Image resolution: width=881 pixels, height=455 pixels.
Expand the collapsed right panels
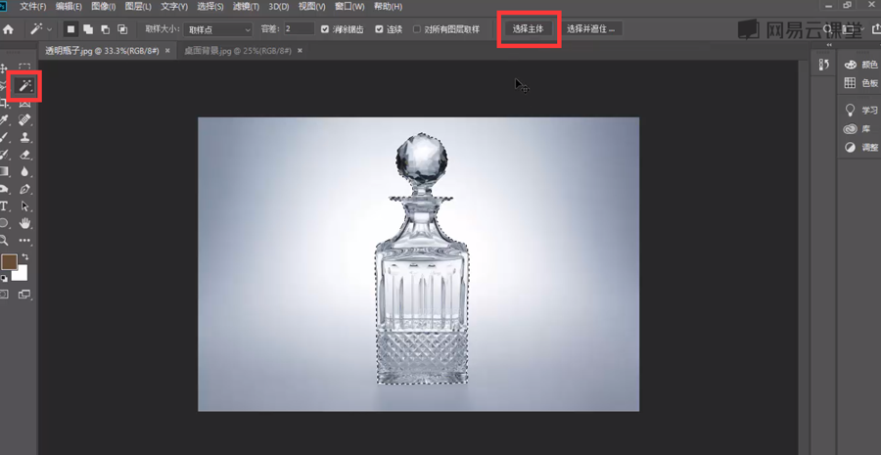(829, 45)
